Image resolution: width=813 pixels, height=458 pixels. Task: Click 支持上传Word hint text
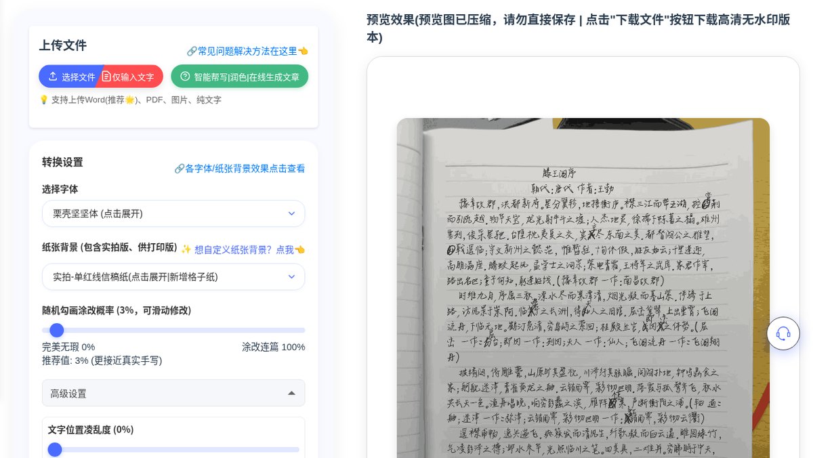130,100
